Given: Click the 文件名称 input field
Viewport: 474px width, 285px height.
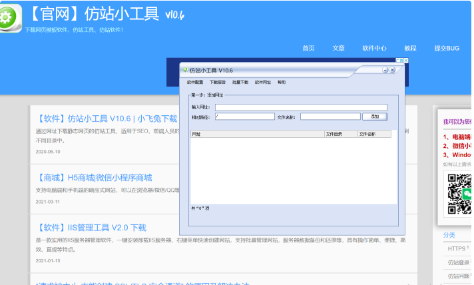Looking at the screenshot, I should point(330,117).
